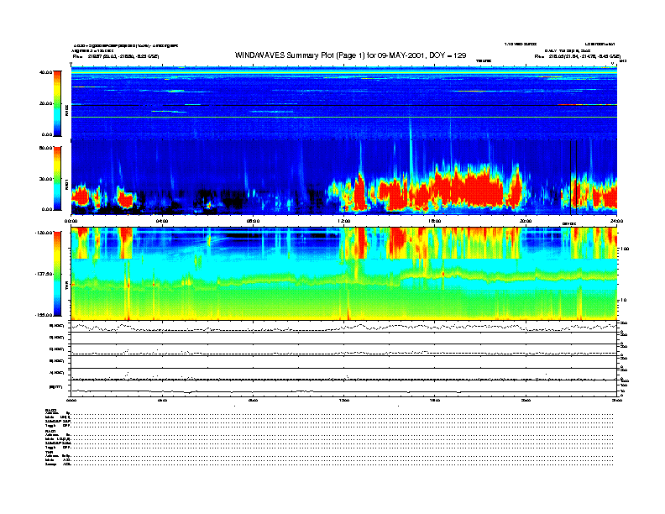
Task: Click the top-left Rss GSE coordinates text
Action: [116, 56]
